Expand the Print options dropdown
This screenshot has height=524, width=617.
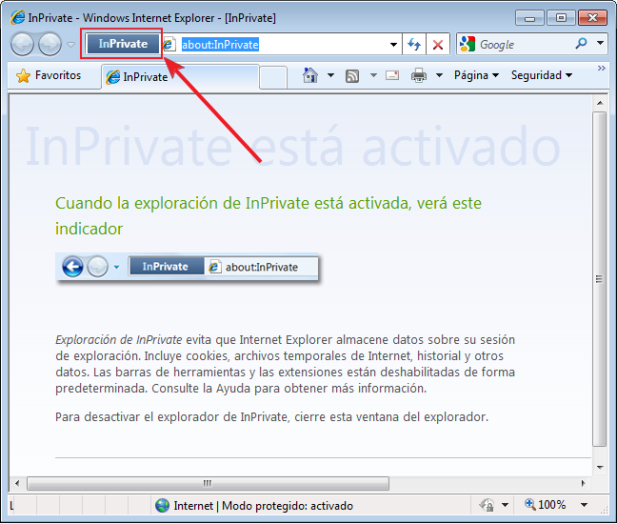[x=439, y=75]
